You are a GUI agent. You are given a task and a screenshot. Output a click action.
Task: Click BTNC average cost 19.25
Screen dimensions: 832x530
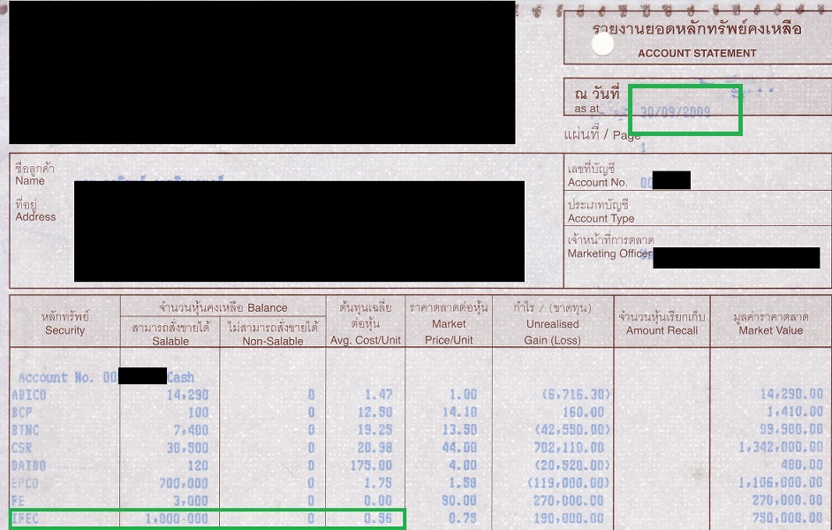click(x=375, y=429)
